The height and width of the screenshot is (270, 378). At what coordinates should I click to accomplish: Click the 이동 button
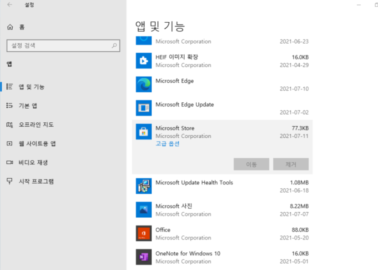[251, 164]
